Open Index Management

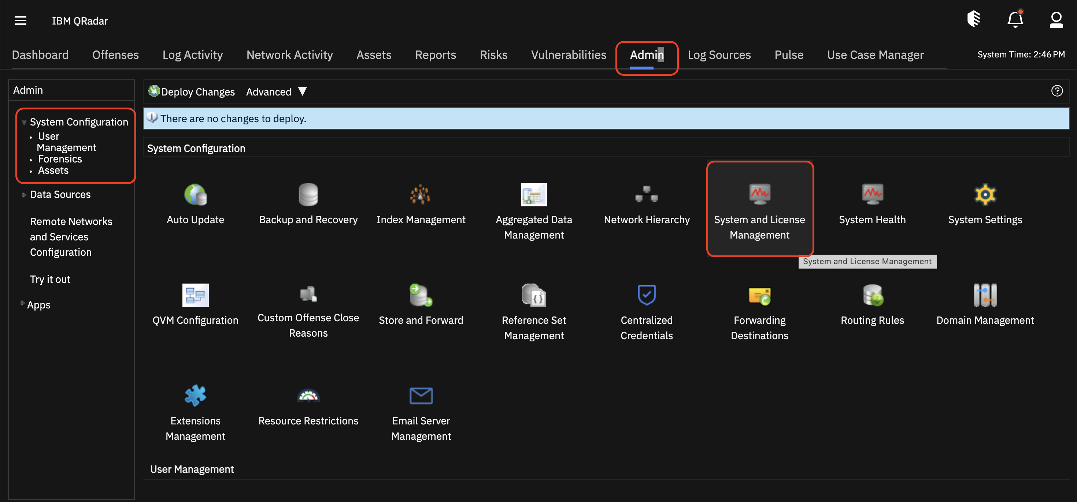pyautogui.click(x=421, y=204)
